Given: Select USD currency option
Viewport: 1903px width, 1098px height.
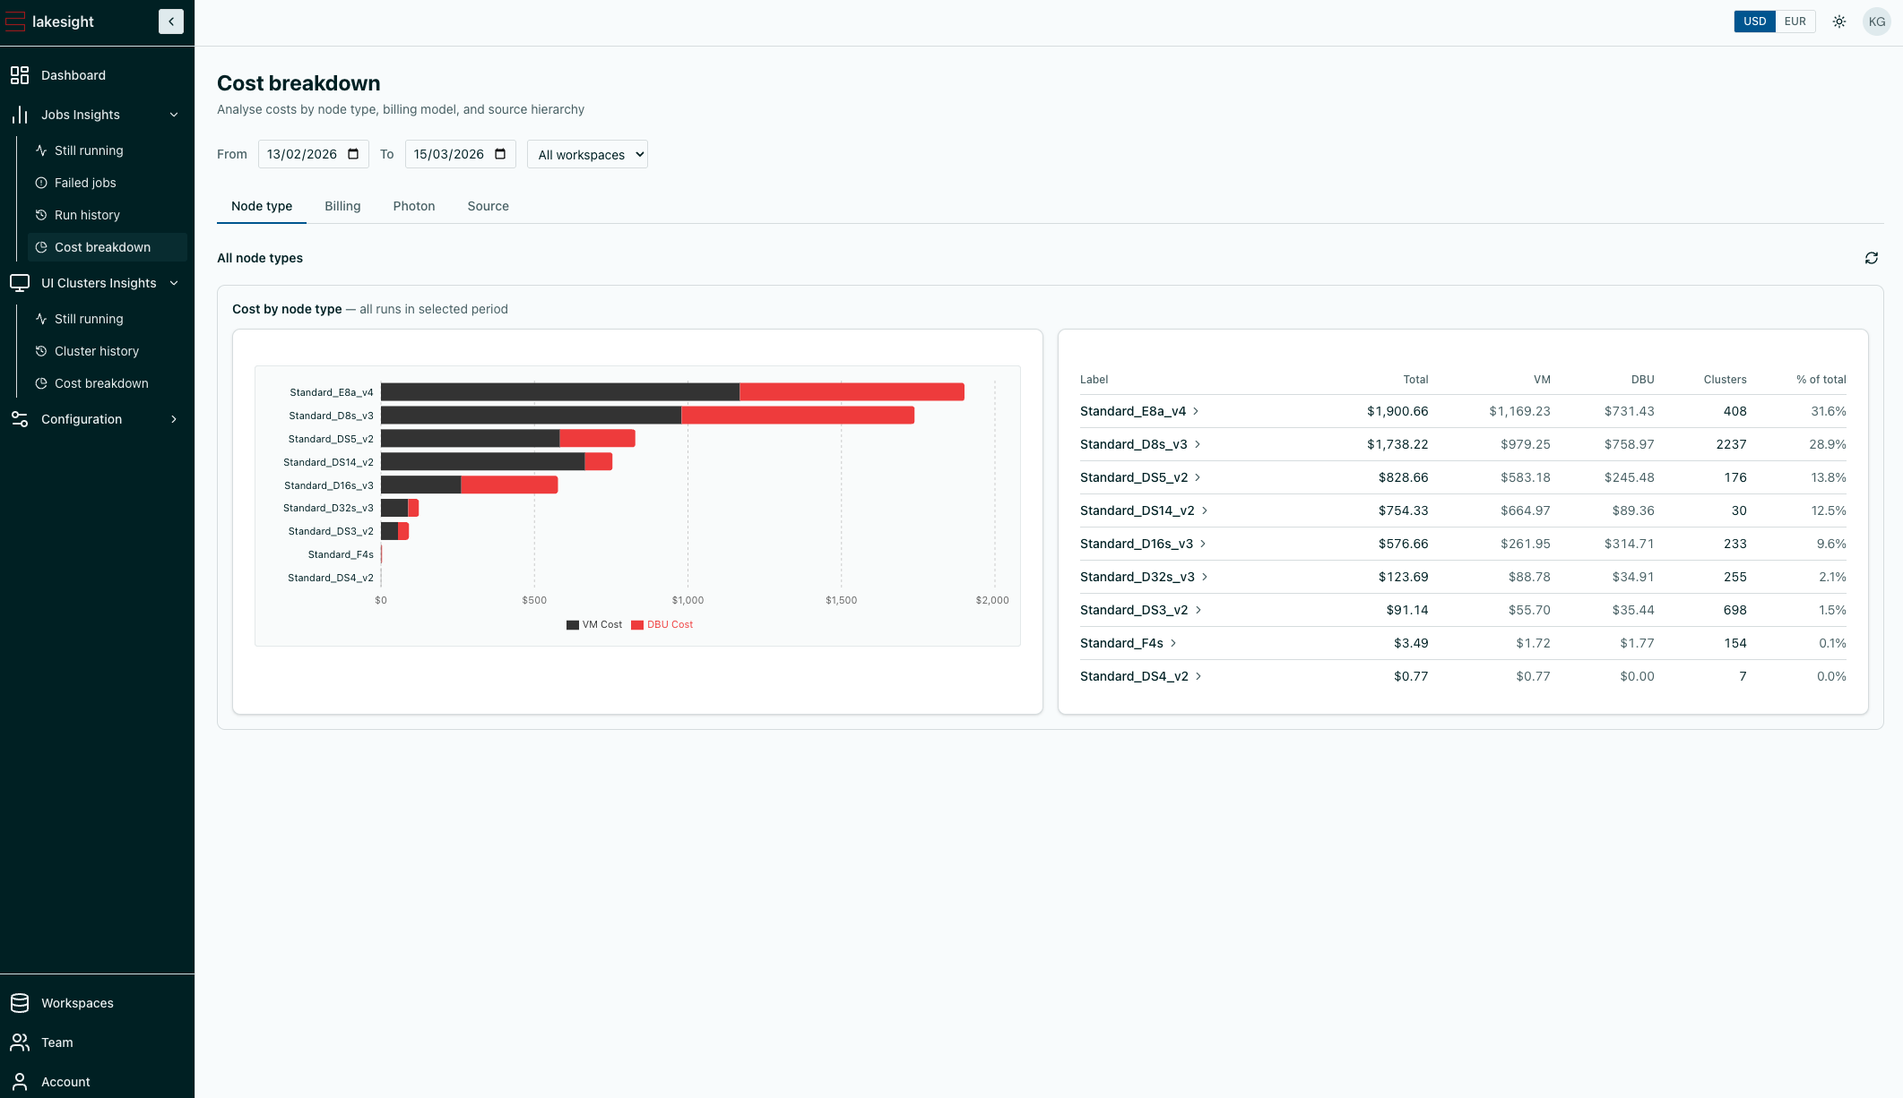Looking at the screenshot, I should click(x=1754, y=21).
